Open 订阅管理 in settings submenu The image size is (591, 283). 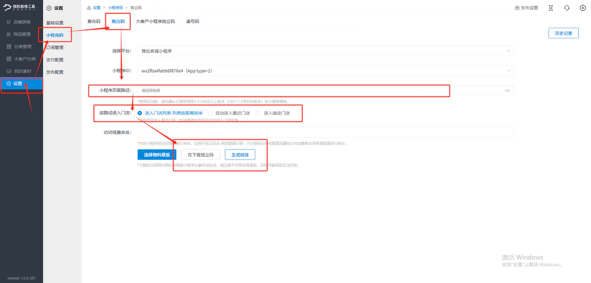(x=55, y=48)
